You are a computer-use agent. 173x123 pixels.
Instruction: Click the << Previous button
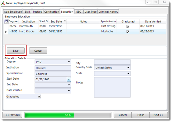click(12, 115)
